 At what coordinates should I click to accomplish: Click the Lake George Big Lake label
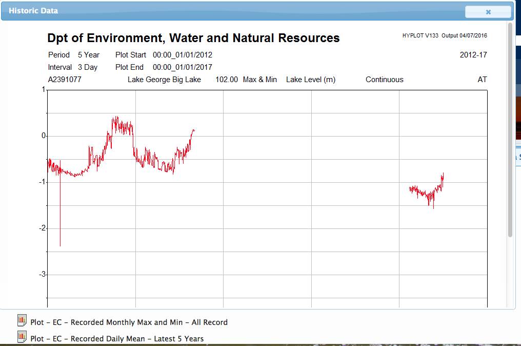tap(164, 80)
